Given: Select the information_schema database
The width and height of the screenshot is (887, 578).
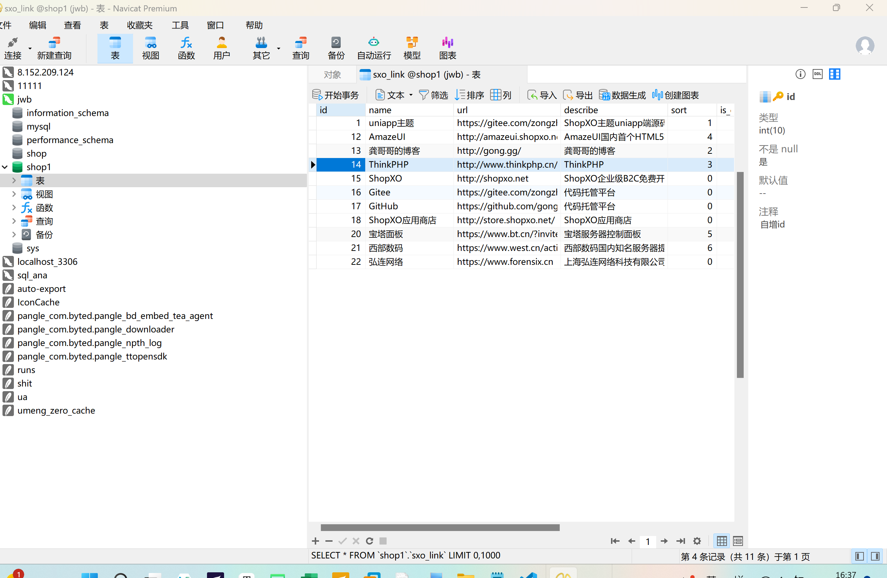Looking at the screenshot, I should coord(68,113).
